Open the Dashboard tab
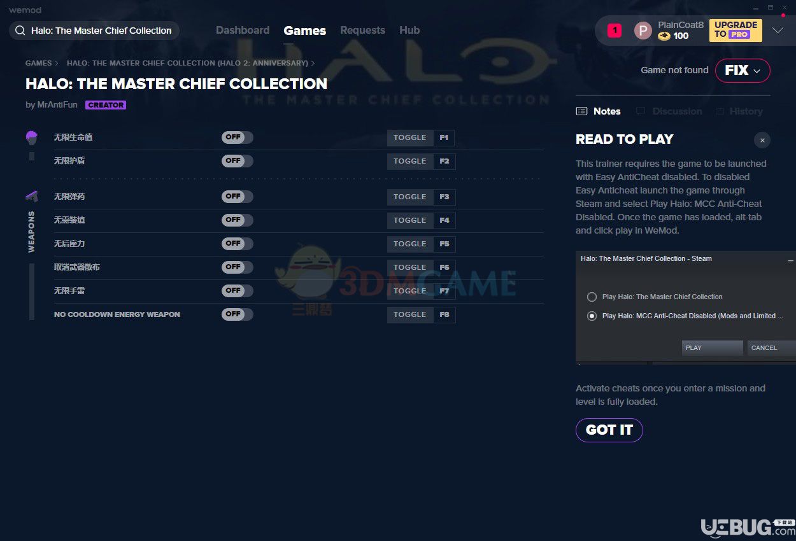This screenshot has width=796, height=541. [x=243, y=31]
